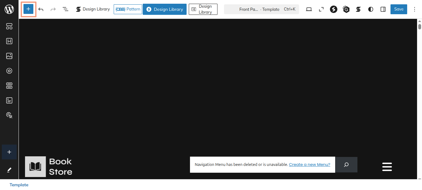Open the blue Design Library button
Image resolution: width=422 pixels, height=190 pixels.
tap(165, 9)
